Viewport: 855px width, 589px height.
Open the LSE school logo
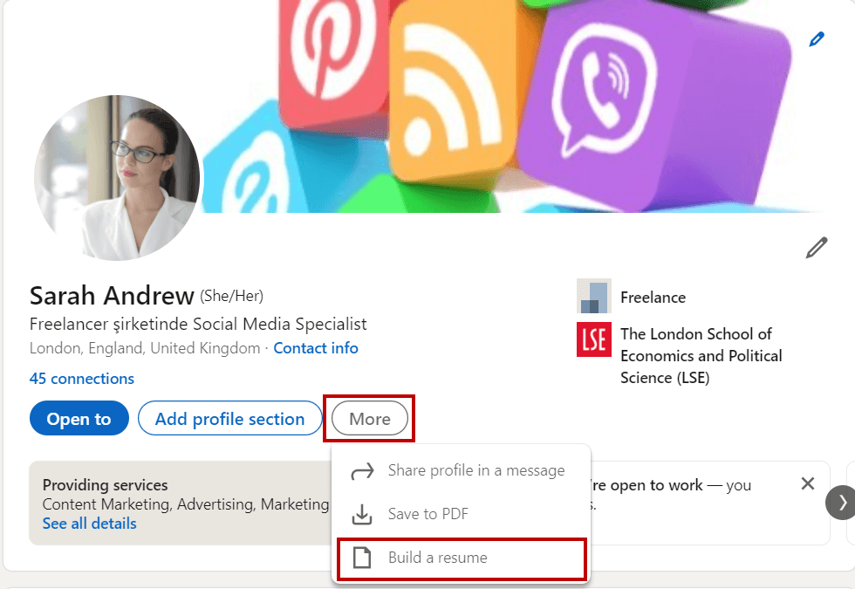[594, 340]
